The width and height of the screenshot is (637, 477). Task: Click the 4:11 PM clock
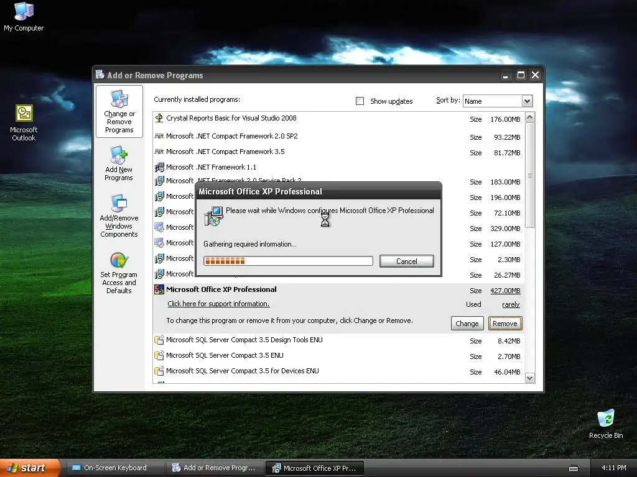pyautogui.click(x=613, y=468)
